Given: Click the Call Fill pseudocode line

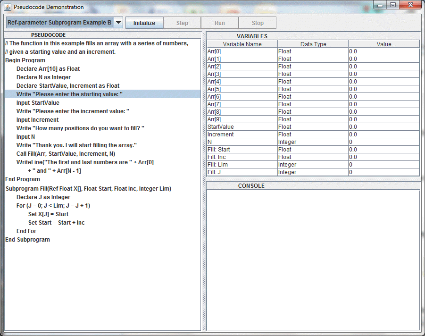Looking at the screenshot, I should (66, 154).
